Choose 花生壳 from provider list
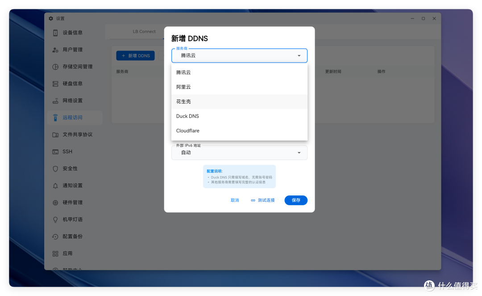482x296 pixels. 239,101
